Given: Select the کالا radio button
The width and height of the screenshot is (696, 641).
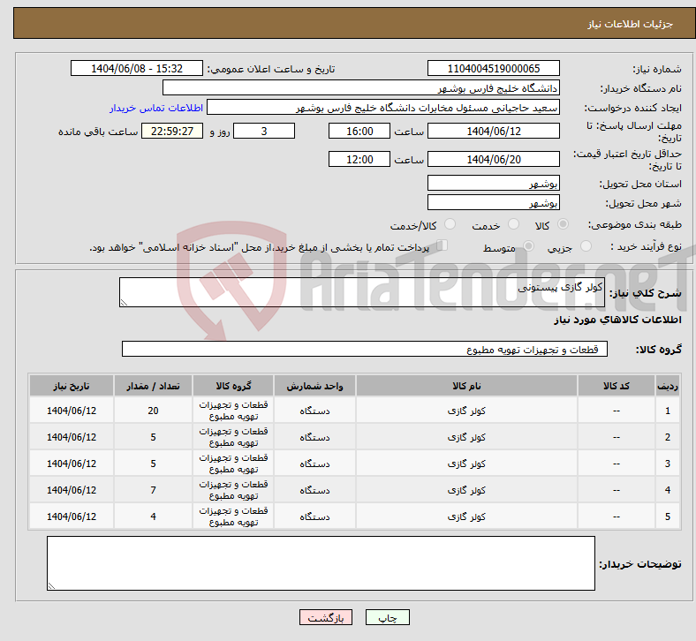Looking at the screenshot, I should pyautogui.click(x=563, y=224).
